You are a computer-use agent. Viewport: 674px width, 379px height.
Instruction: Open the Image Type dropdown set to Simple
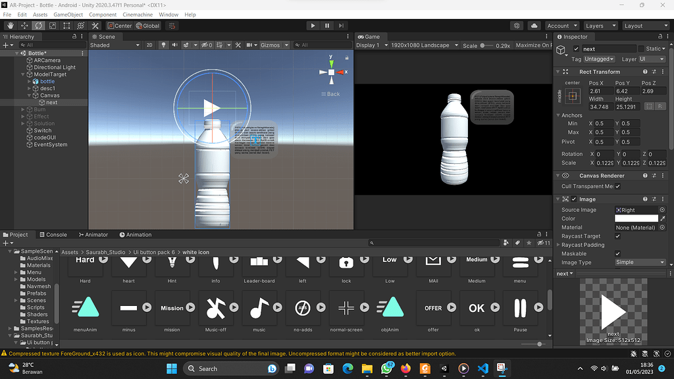click(x=639, y=262)
